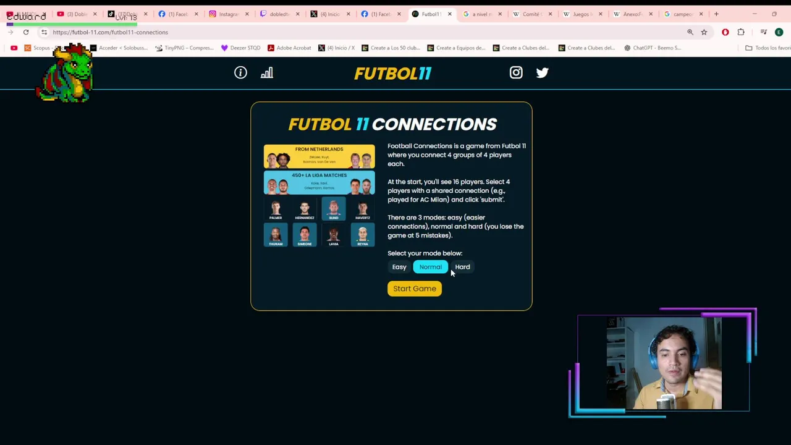Close the active Futbol11 tab
Viewport: 791px width, 445px height.
click(449, 14)
